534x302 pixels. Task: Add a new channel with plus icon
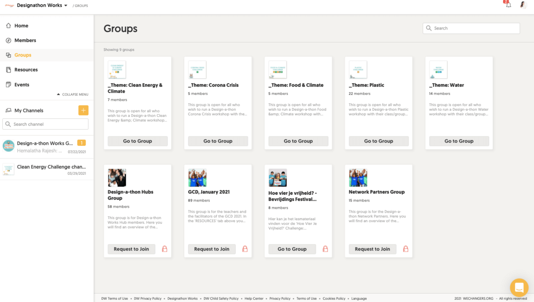tap(83, 110)
